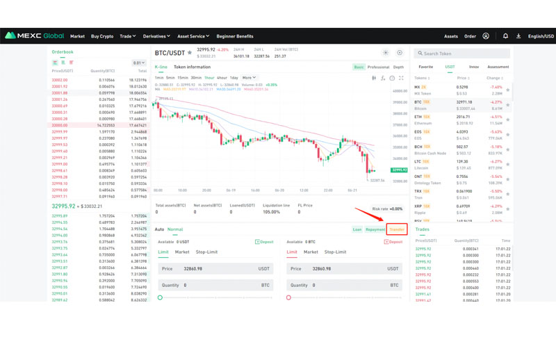Screen dimensions: 556x342
Task: Open the Market menu item
Action: [77, 36]
